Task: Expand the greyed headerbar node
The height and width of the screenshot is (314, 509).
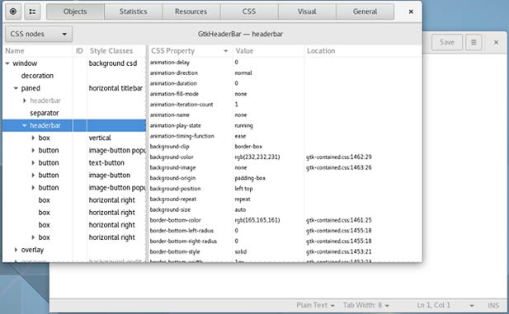Action: tap(25, 101)
